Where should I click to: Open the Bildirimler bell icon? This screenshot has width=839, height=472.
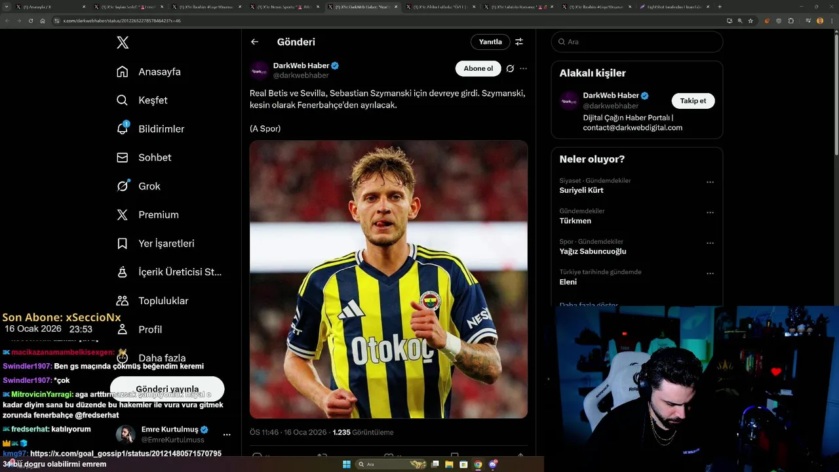pos(123,128)
